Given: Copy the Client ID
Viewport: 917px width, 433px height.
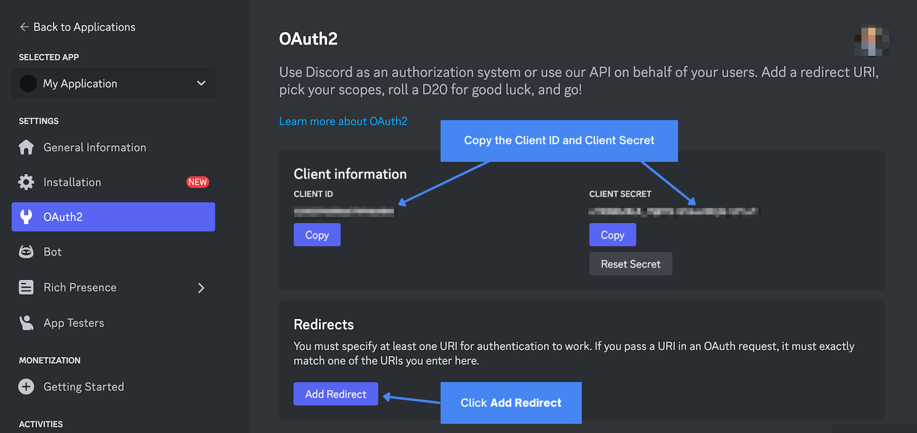Looking at the screenshot, I should (x=317, y=235).
